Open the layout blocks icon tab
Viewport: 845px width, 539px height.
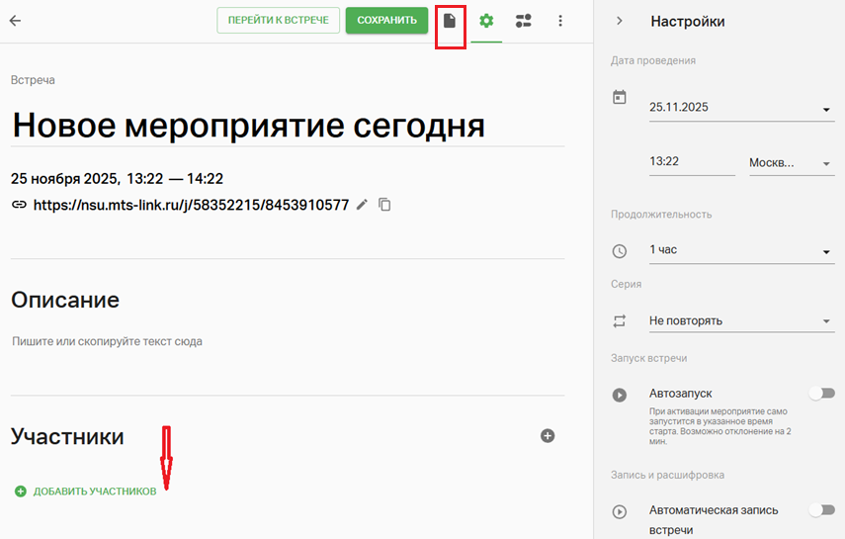coord(524,21)
